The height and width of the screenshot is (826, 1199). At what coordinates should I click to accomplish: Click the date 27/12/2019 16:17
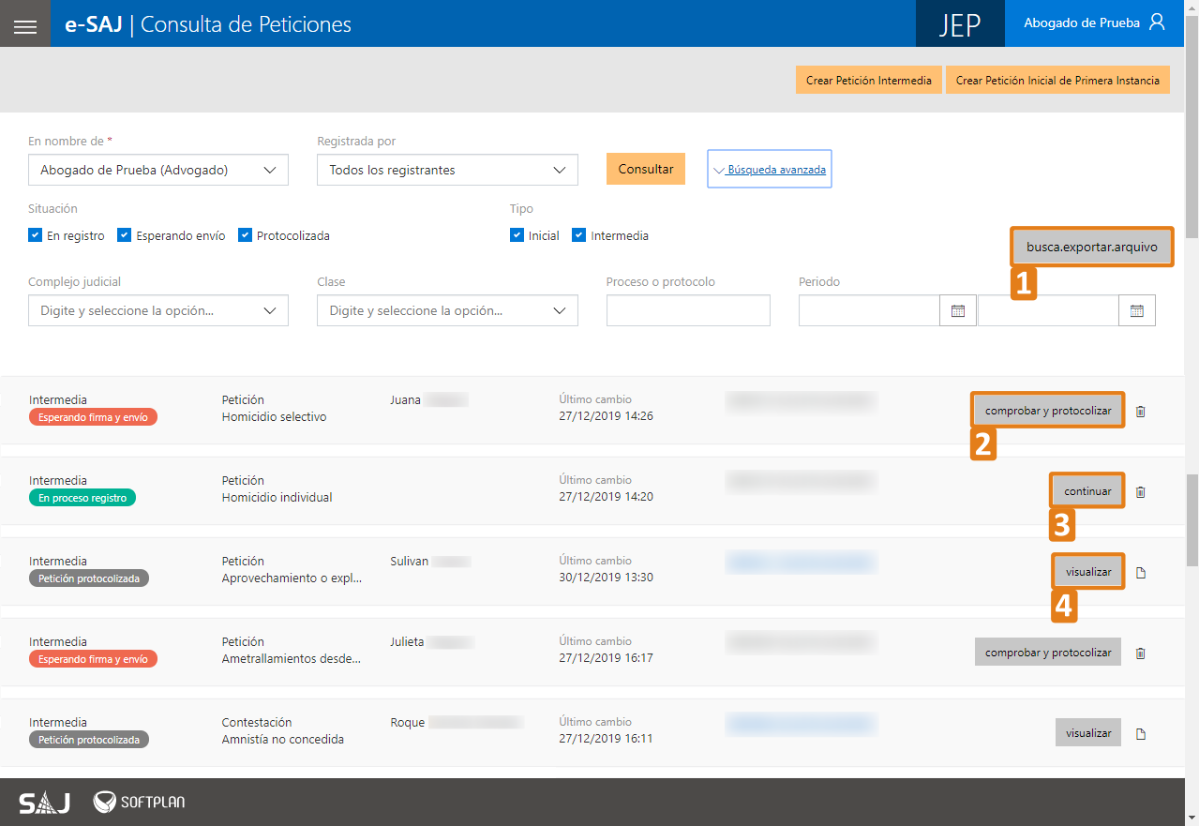606,658
